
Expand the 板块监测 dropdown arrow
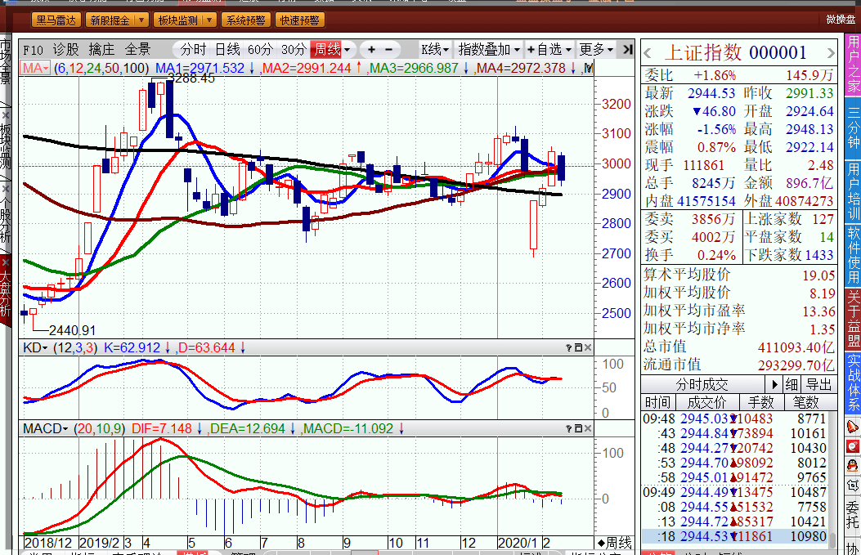click(x=209, y=20)
